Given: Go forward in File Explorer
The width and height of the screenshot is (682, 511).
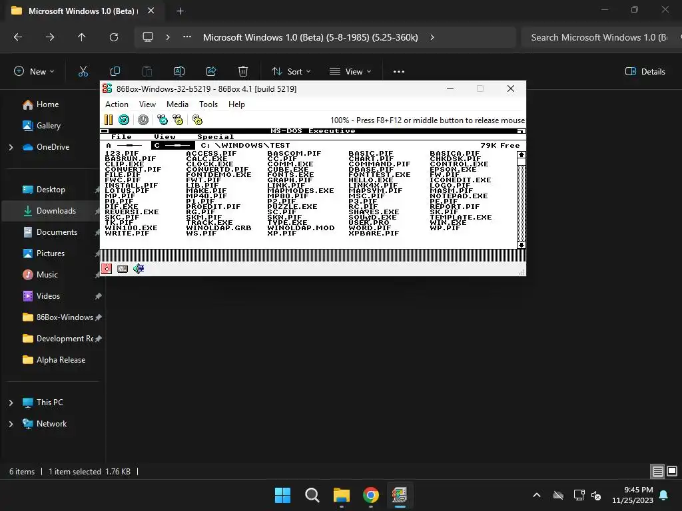Looking at the screenshot, I should coord(50,37).
